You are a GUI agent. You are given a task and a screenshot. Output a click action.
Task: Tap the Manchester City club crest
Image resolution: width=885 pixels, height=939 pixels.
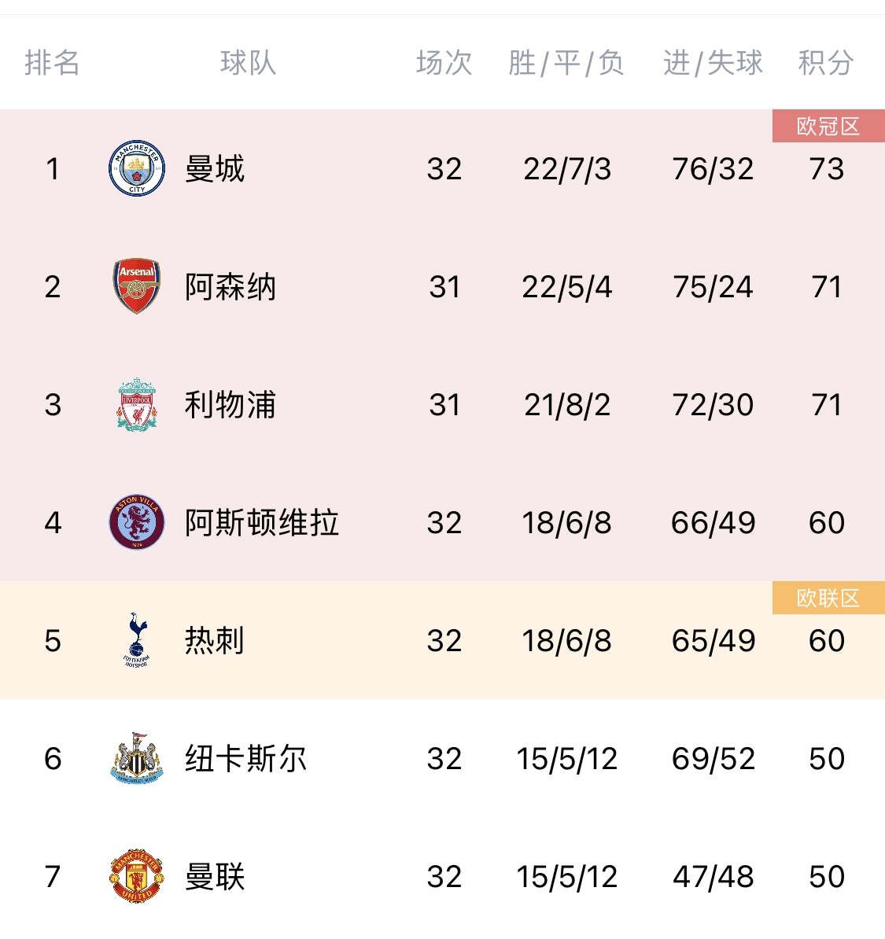point(136,168)
